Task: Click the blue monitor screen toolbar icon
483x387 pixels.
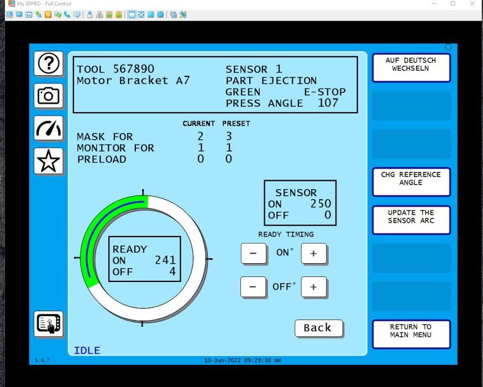Action: click(19, 14)
